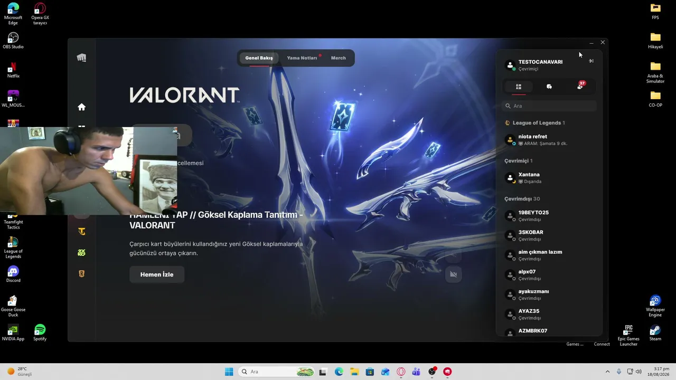
Task: Open the CO-OP desktop folder
Action: point(655,99)
